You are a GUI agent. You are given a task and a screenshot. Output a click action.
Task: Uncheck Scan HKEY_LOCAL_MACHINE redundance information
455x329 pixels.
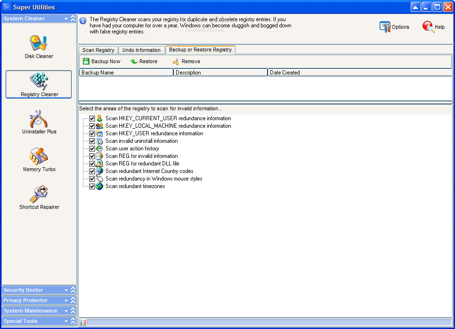point(92,126)
